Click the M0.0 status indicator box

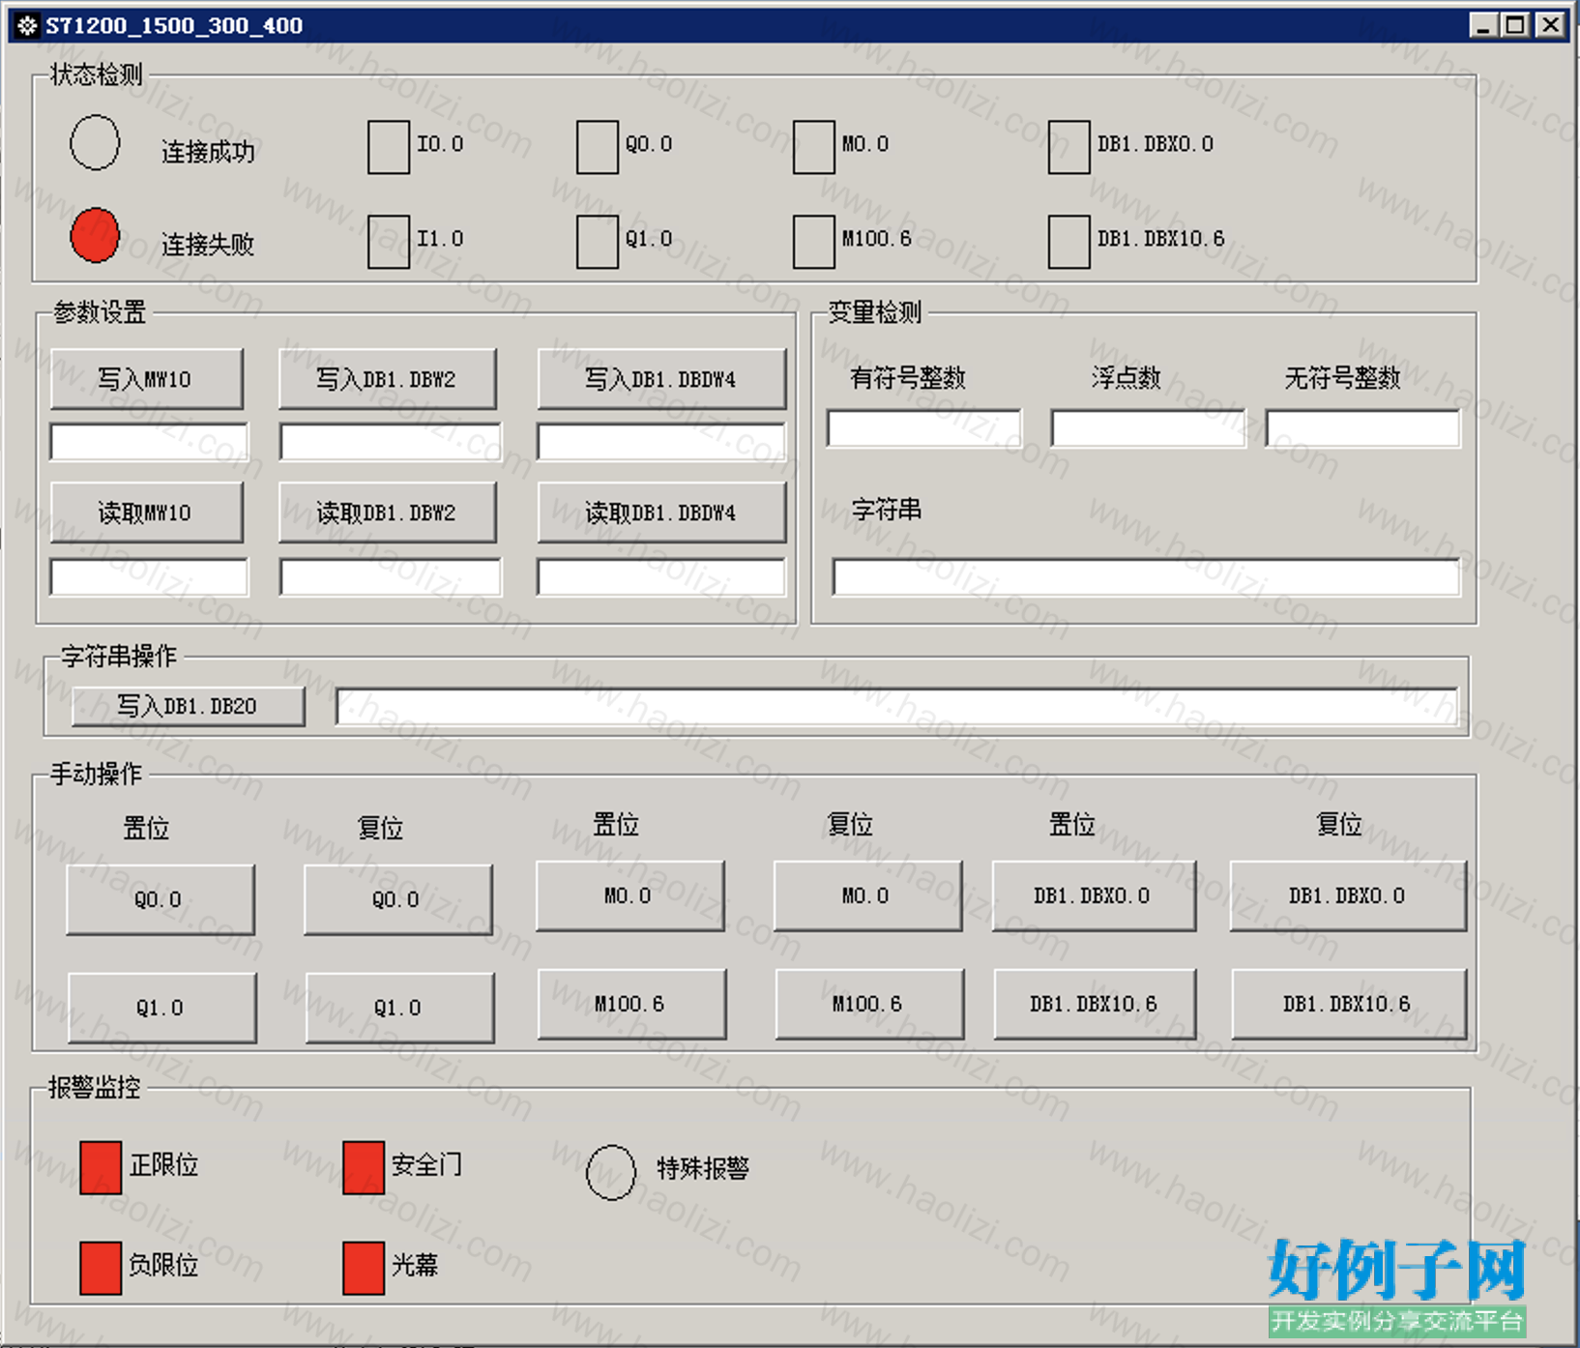pyautogui.click(x=814, y=147)
